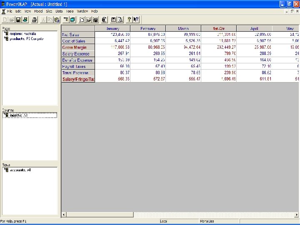Open the Slice menu

(49, 11)
